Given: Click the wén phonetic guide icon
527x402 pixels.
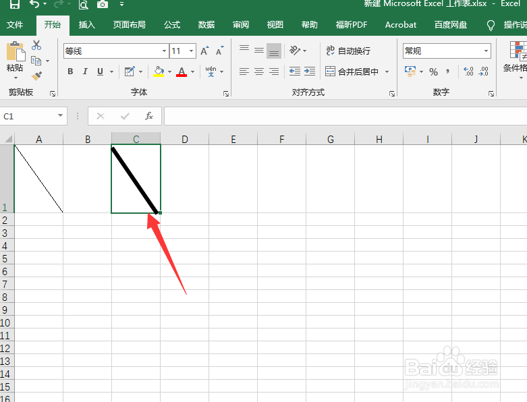Looking at the screenshot, I should point(211,71).
